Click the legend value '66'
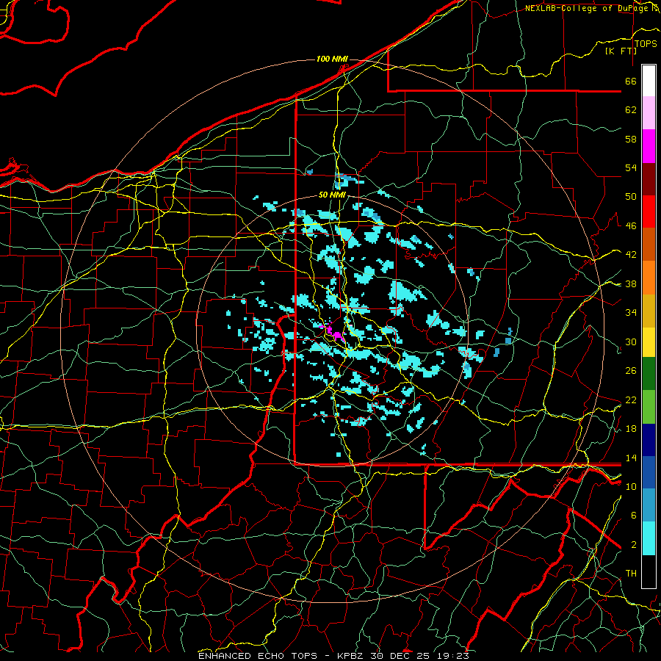The height and width of the screenshot is (661, 661). pyautogui.click(x=631, y=81)
